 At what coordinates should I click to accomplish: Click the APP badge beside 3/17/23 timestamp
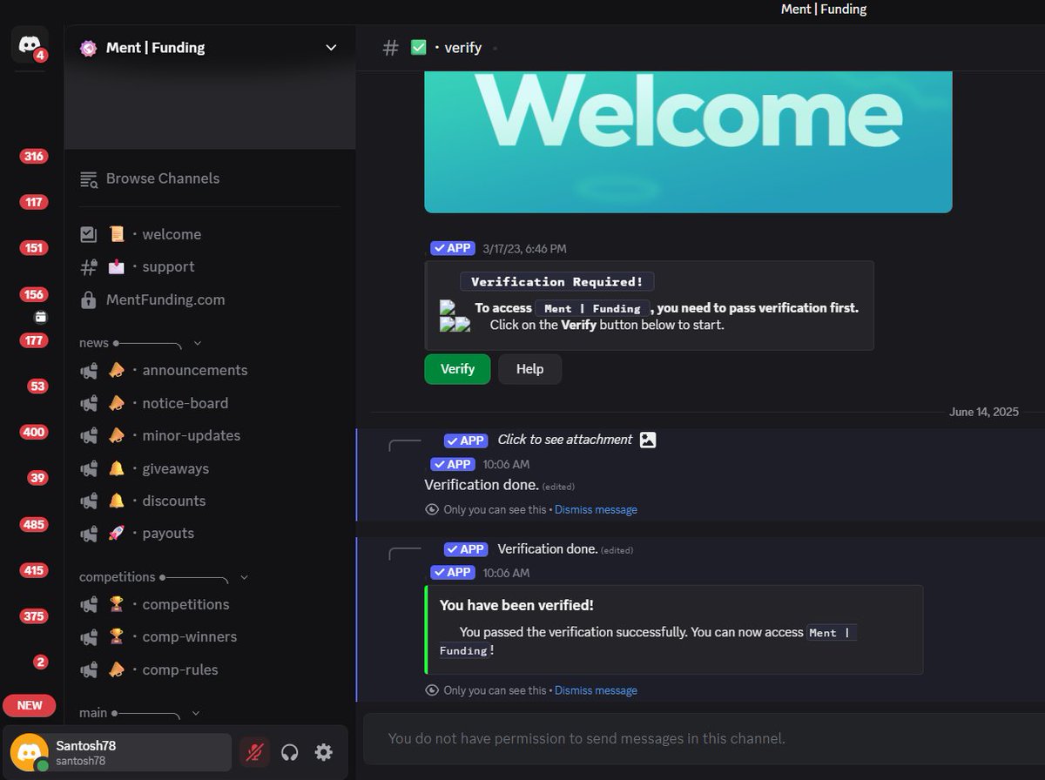coord(453,248)
